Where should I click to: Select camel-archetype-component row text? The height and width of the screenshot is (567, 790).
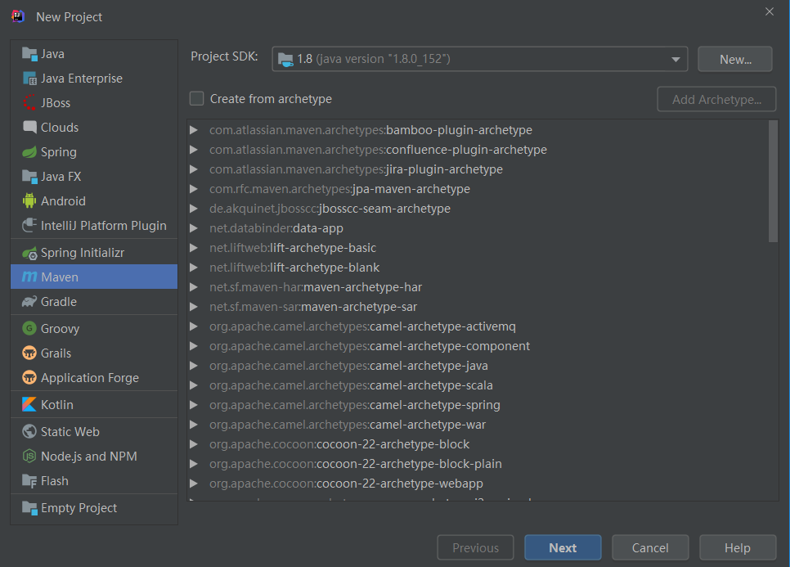pyautogui.click(x=370, y=346)
